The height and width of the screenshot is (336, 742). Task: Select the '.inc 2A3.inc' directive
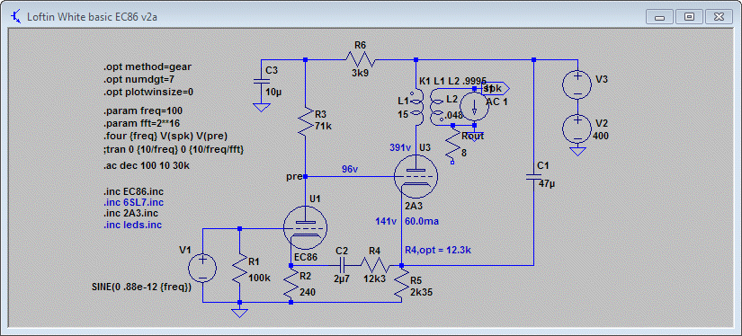[x=130, y=213]
